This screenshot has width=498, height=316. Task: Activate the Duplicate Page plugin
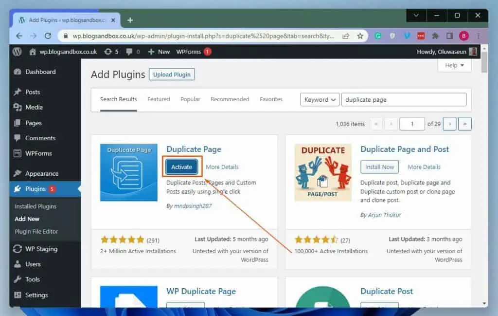(x=181, y=167)
